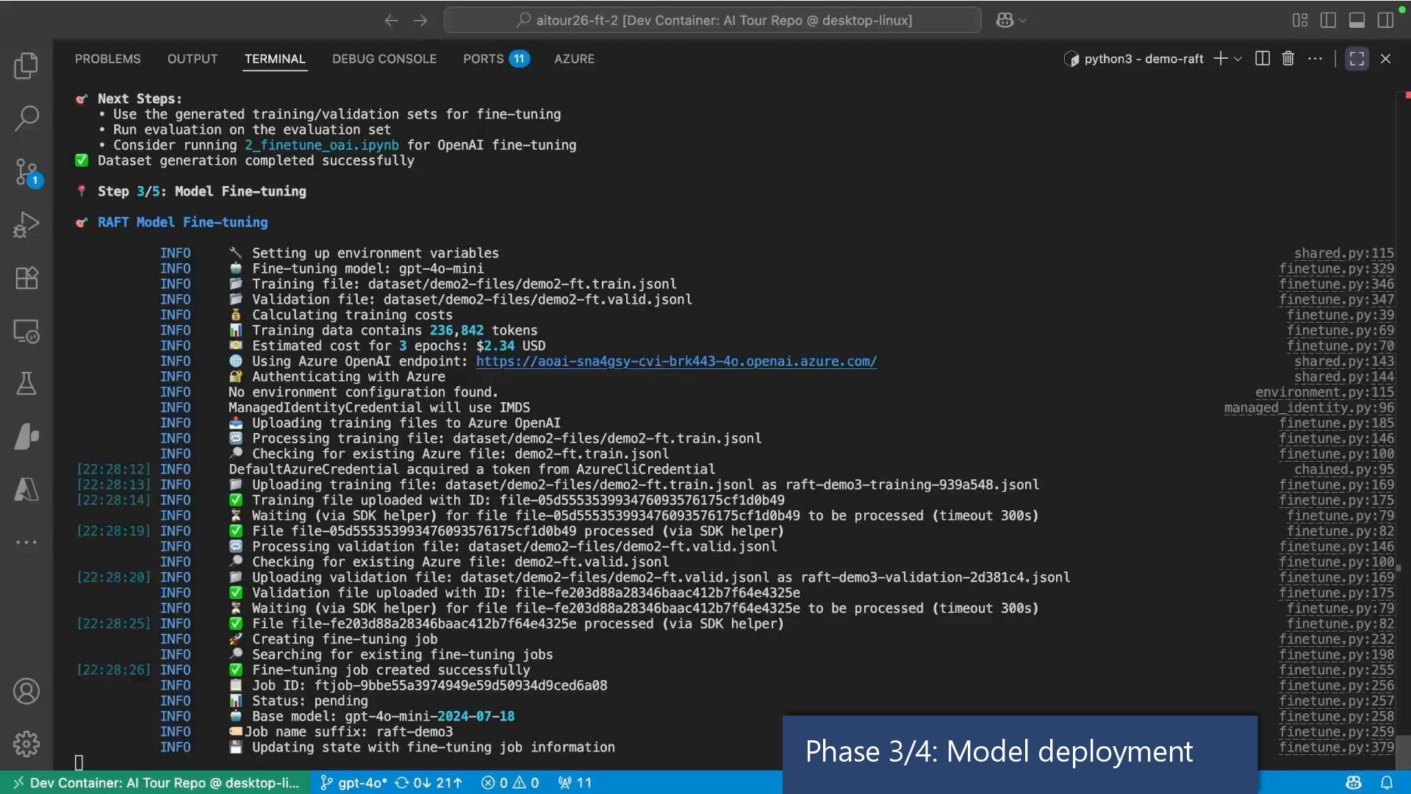Switch to the PORTS tab
Viewport: 1411px width, 794px height.
pyautogui.click(x=483, y=59)
